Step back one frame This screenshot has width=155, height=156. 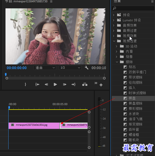click(x=46, y=85)
